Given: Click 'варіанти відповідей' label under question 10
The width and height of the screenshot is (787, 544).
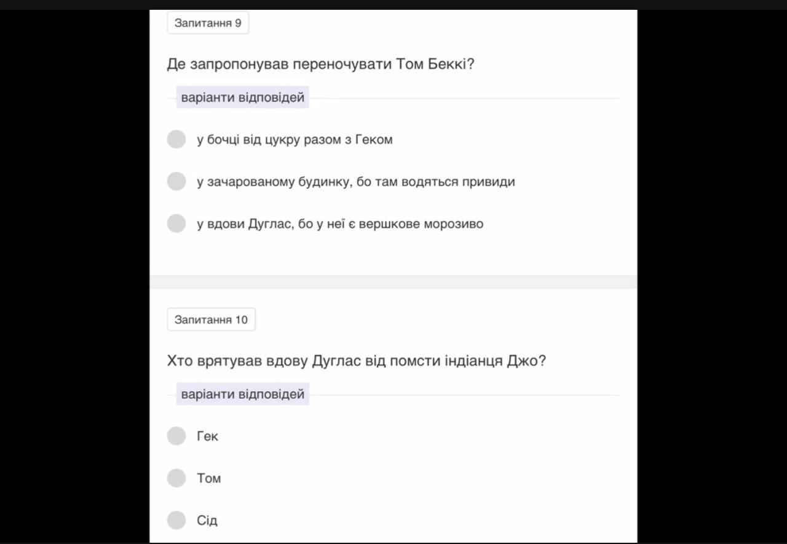Looking at the screenshot, I should (x=243, y=394).
